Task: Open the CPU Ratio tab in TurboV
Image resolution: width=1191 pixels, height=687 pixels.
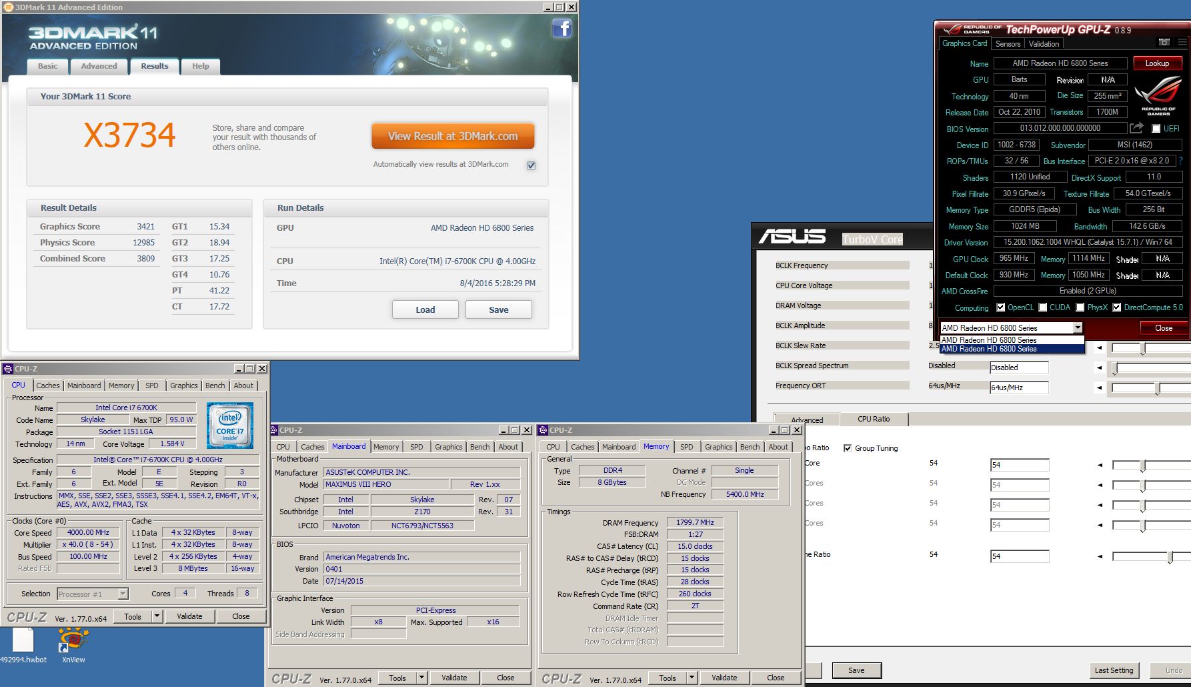Action: click(x=874, y=419)
